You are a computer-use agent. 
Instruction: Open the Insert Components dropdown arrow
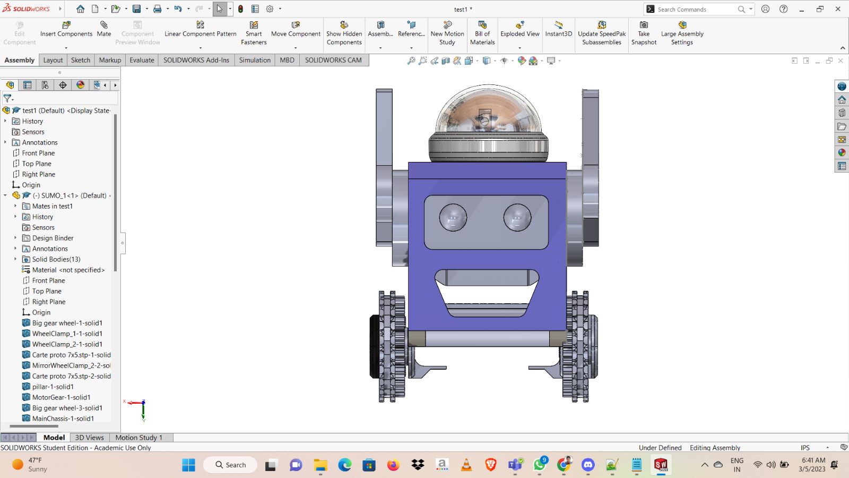click(x=66, y=48)
